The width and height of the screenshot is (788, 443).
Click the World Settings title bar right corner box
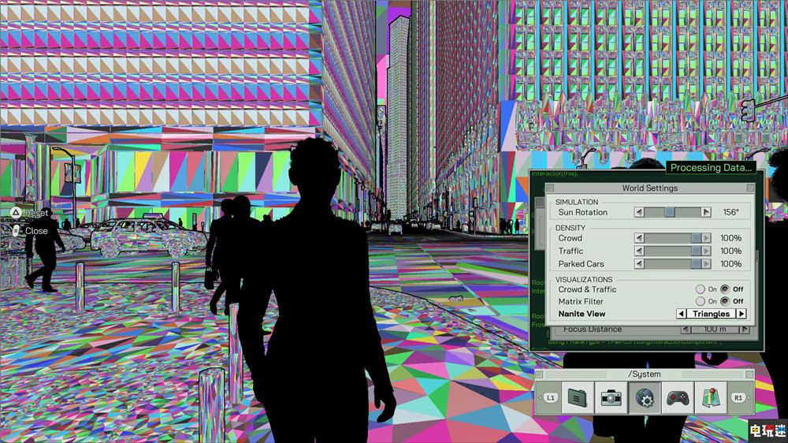(749, 188)
